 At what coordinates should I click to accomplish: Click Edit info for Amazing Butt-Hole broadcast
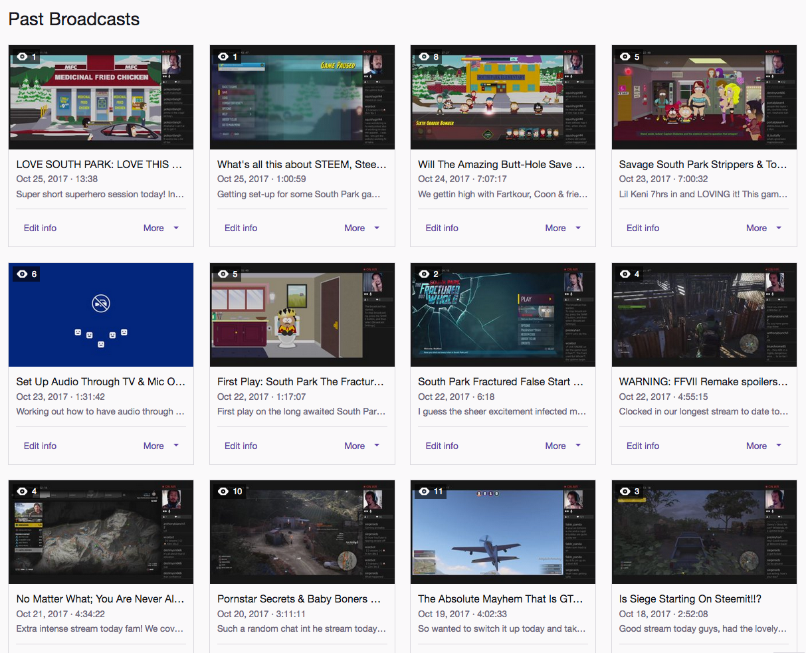(x=442, y=228)
